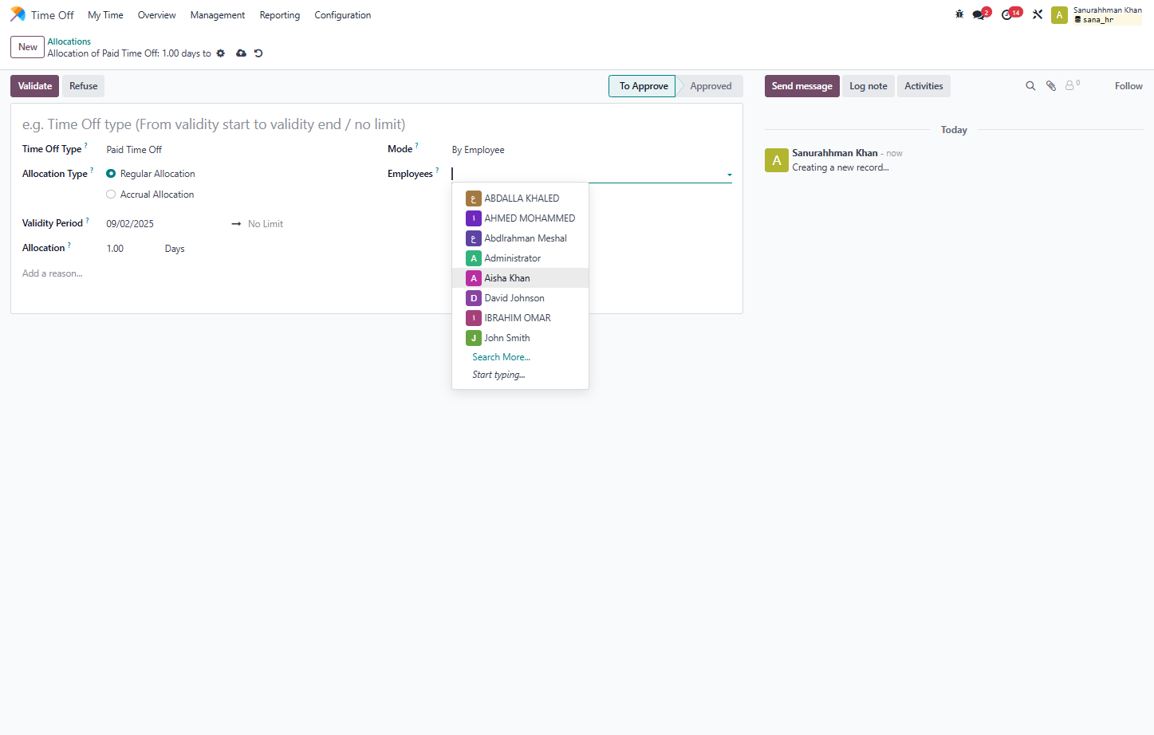Viewport: 1154px width, 735px height.
Task: Choose John Smith from the employee list
Action: coord(520,338)
